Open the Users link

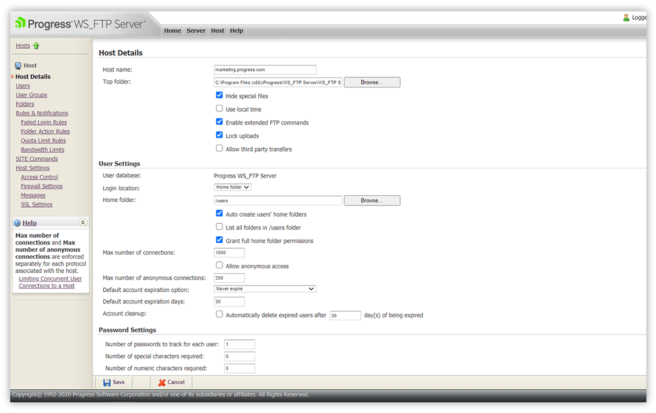[23, 86]
